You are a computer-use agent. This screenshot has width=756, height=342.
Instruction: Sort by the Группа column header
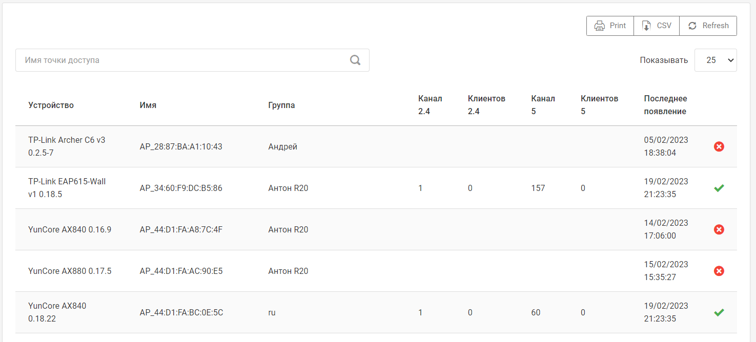tap(281, 105)
